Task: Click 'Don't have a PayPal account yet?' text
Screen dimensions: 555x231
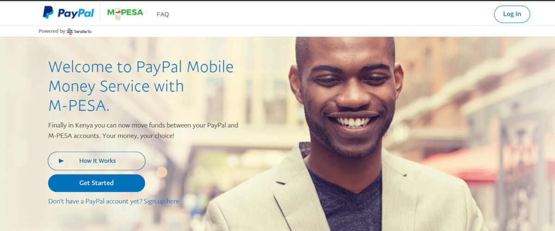Action: (95, 201)
